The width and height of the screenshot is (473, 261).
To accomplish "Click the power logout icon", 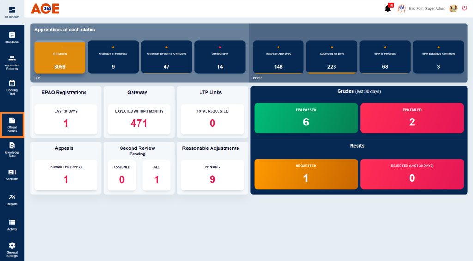I will (x=465, y=8).
